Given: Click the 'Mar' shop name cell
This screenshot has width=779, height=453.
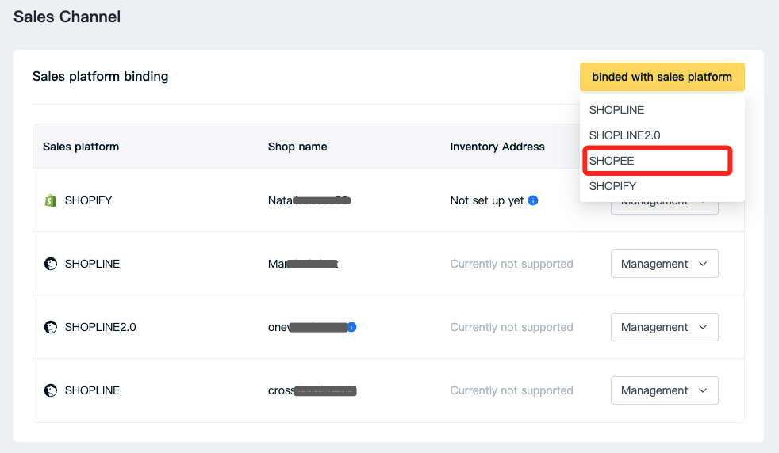Looking at the screenshot, I should (x=303, y=264).
